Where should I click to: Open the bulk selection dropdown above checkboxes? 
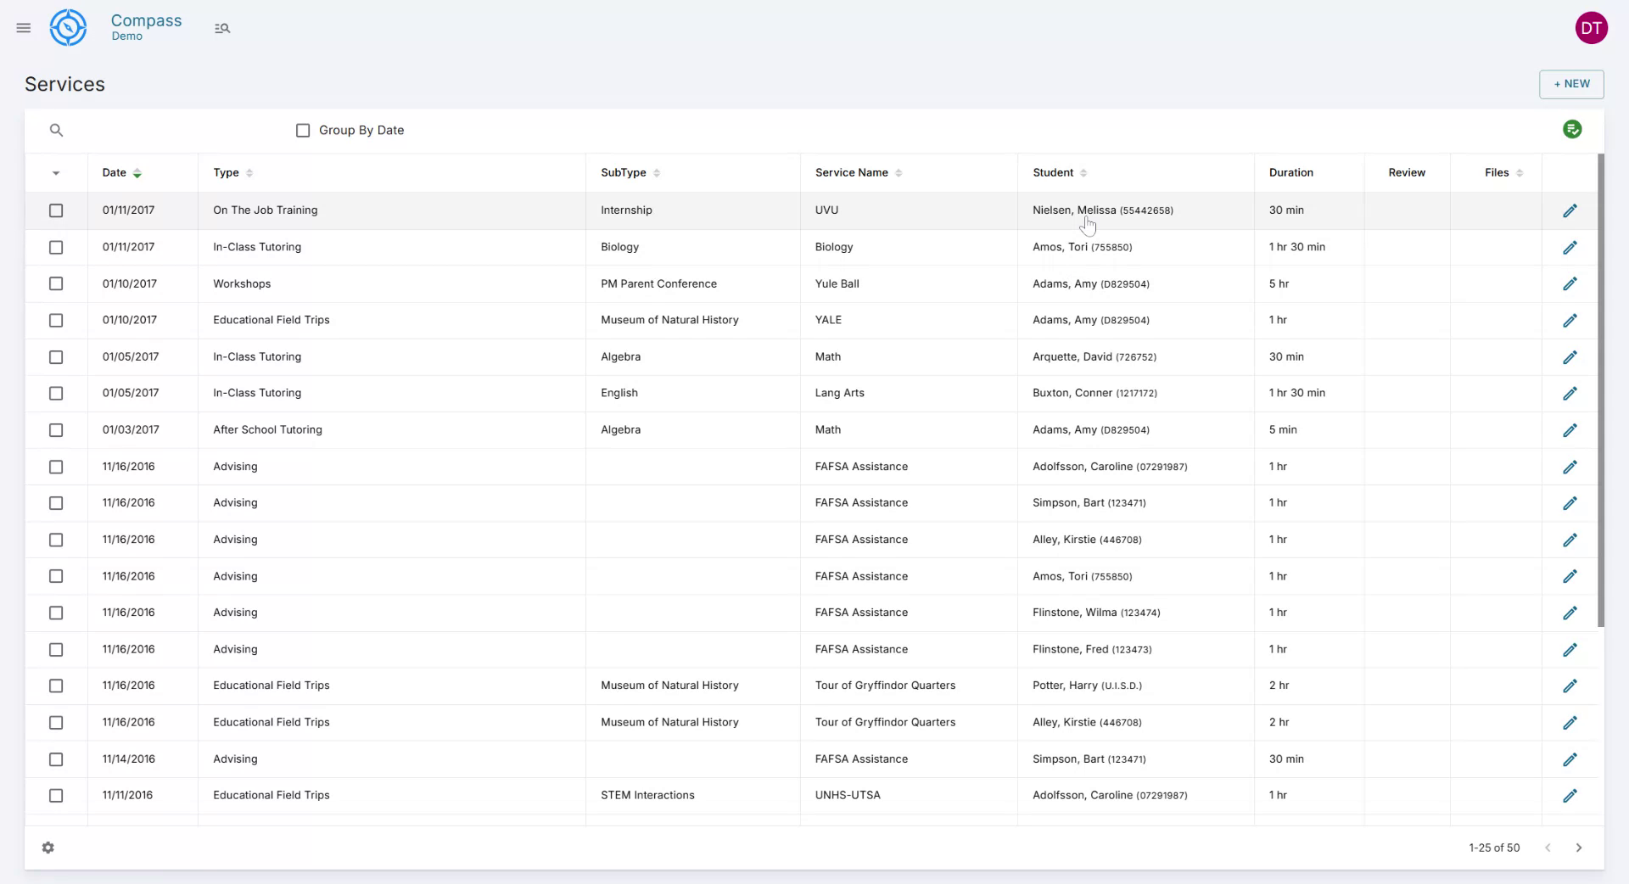pos(56,173)
